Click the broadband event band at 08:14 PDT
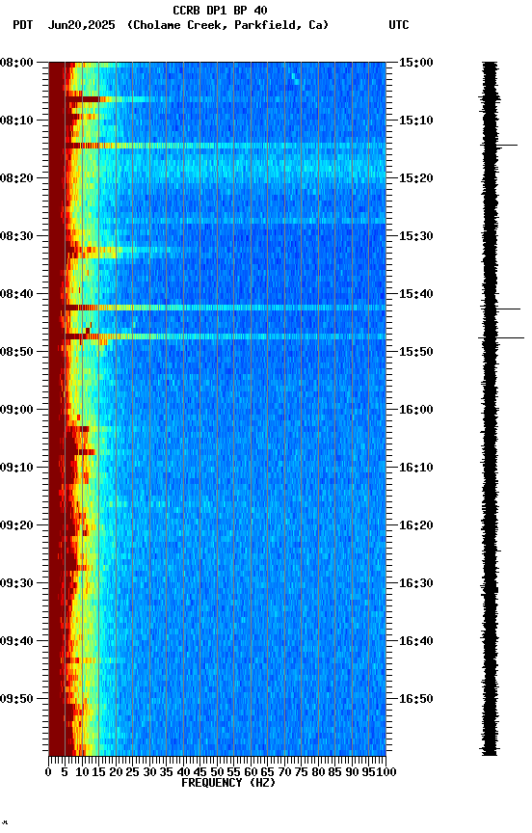Screen dimensions: 532x833 point(226,146)
